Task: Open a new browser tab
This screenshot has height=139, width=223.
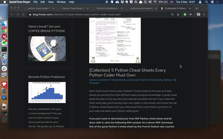Action: [x=197, y=8]
